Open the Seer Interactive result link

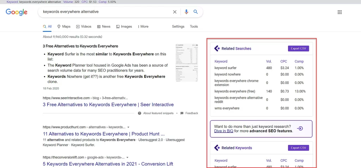(108, 105)
